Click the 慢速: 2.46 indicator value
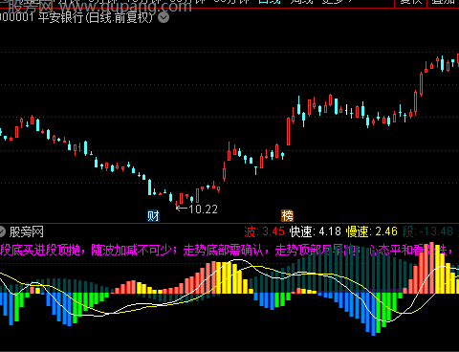The height and width of the screenshot is (352, 459). click(x=372, y=231)
